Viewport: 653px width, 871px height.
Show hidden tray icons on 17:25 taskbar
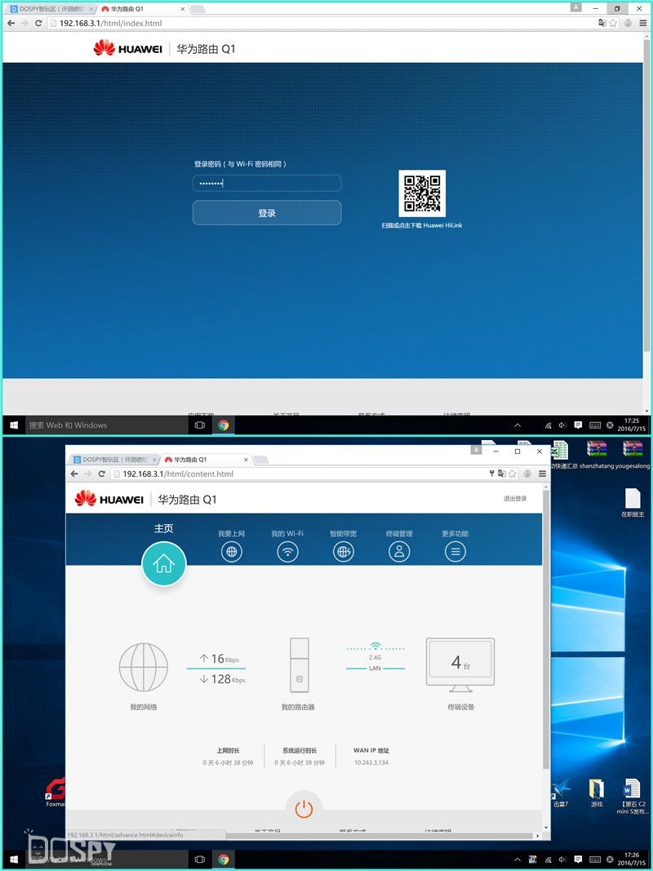coord(518,425)
